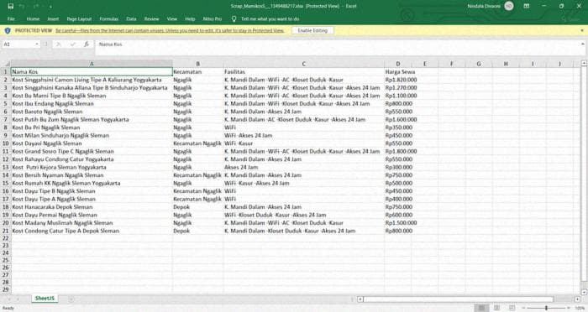Viewport: 588px width, 312px height.
Task: Open Ribbon Display Options icon
Action: tap(527, 6)
